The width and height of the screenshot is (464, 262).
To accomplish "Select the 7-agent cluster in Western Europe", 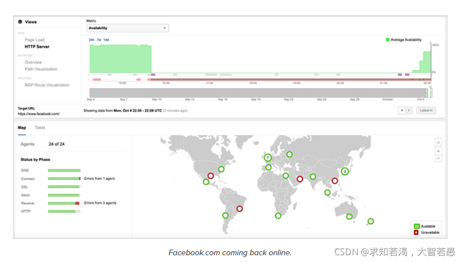I will (x=268, y=158).
